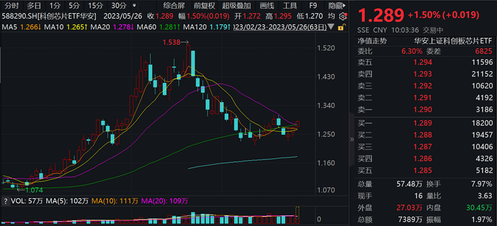Click the 卖三 ask price 1.292
The height and width of the screenshot is (226, 497).
coord(423,86)
